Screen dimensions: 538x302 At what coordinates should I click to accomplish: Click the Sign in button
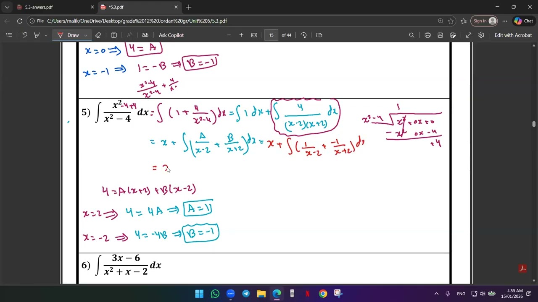[x=485, y=21]
